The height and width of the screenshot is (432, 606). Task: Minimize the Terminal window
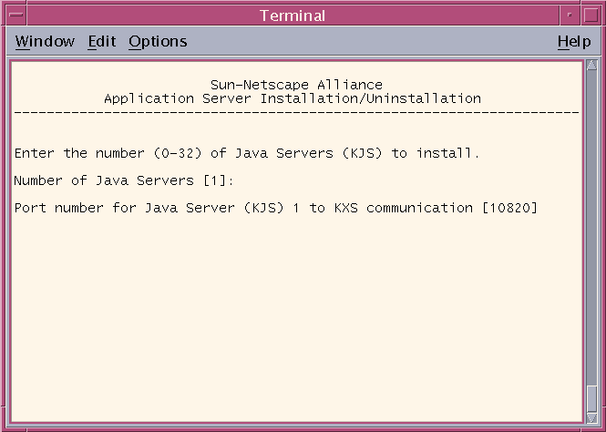click(570, 15)
